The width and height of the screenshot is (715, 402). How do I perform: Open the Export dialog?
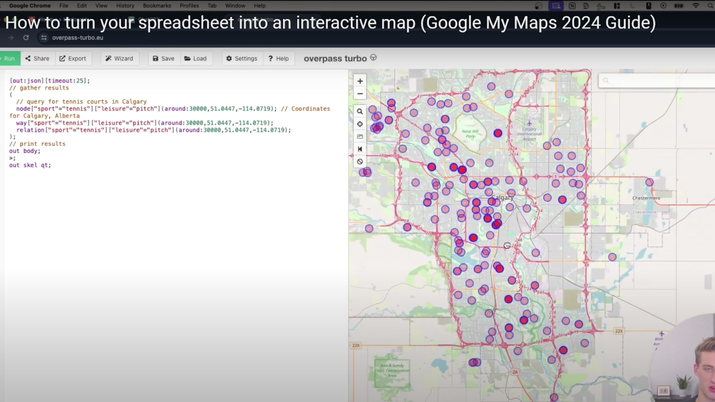pos(73,59)
